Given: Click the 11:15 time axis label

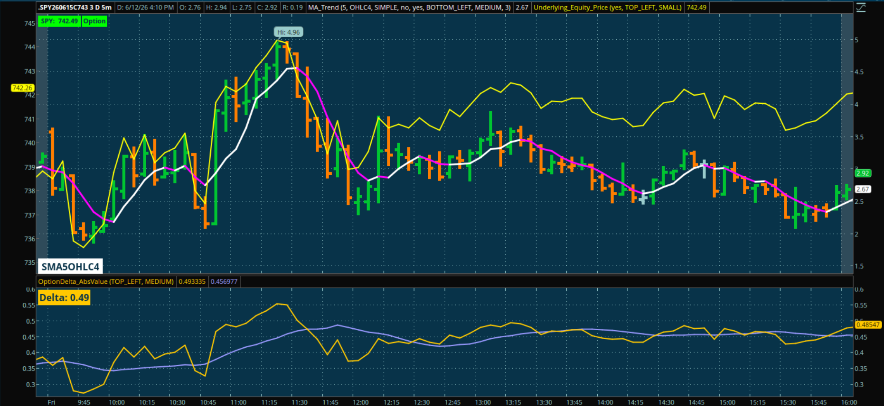Looking at the screenshot, I should point(269,402).
